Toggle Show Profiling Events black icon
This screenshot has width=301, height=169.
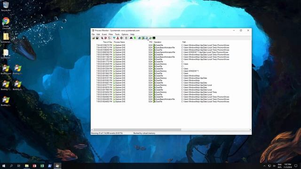(x=154, y=38)
